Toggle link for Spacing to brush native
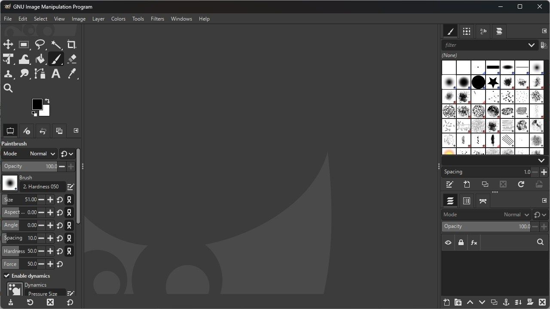 point(69,238)
